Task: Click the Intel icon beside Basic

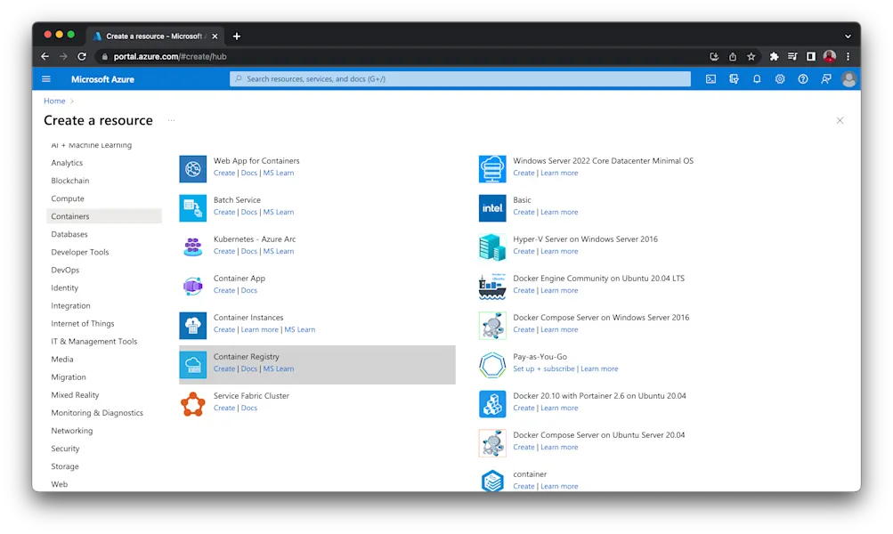Action: 491,207
